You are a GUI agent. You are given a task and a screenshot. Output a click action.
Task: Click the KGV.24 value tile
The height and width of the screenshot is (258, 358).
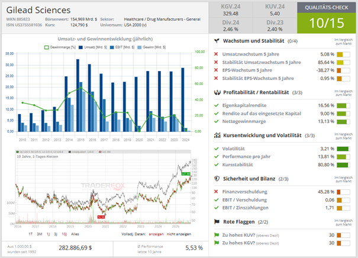[x=230, y=9]
